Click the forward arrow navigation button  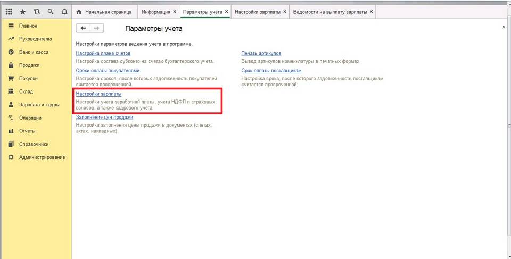(96, 28)
